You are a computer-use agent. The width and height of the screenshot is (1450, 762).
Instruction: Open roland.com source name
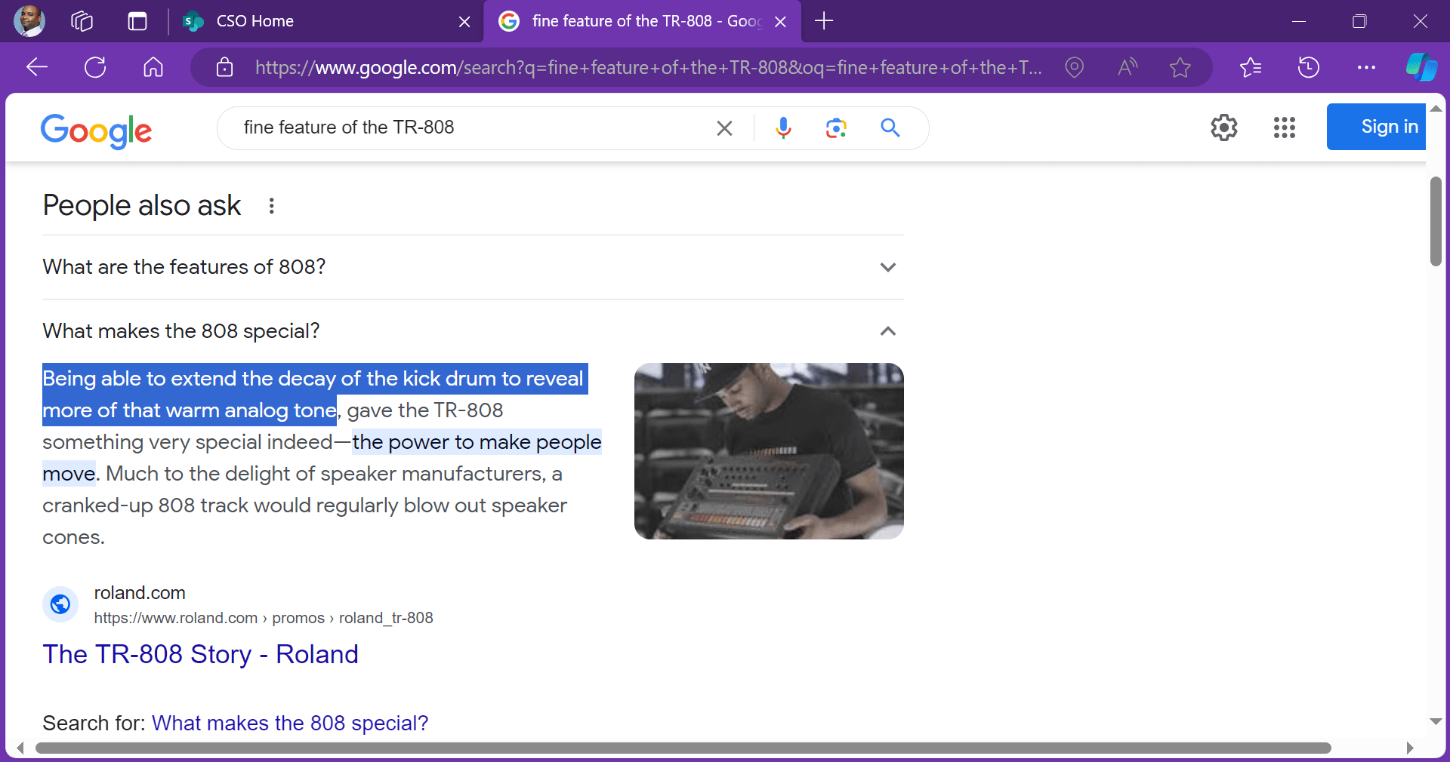[140, 593]
